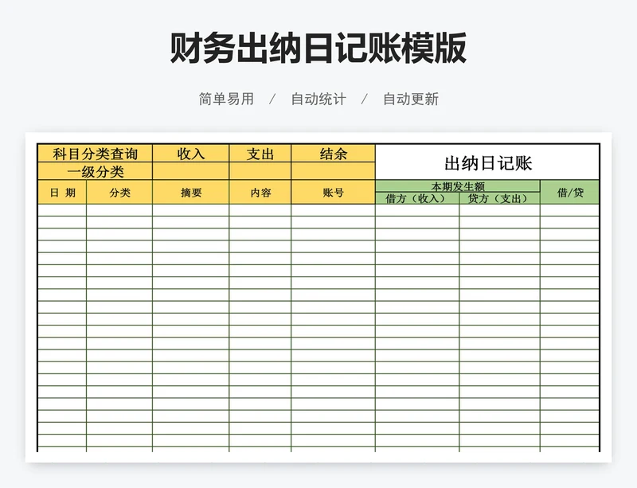The height and width of the screenshot is (488, 637).
Task: Click the first empty cell under 摘要
Action: 191,210
